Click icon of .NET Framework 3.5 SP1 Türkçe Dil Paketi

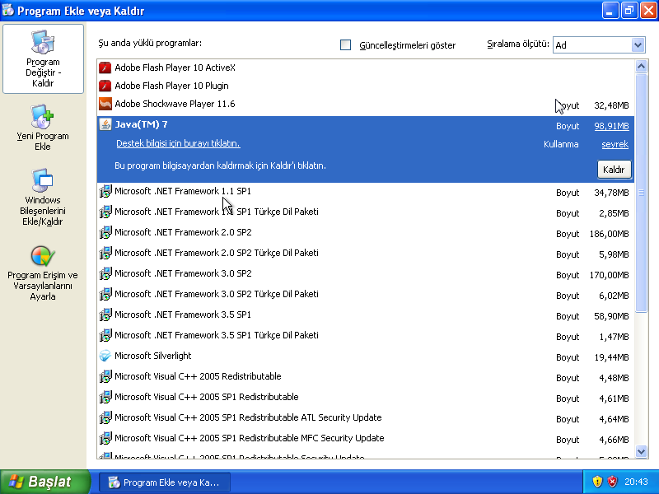105,335
